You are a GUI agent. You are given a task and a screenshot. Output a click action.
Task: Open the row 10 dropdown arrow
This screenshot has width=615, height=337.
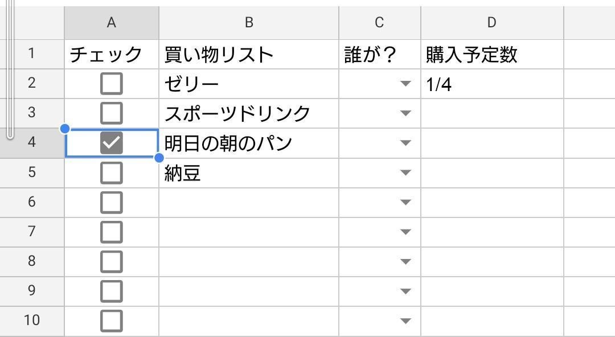405,321
